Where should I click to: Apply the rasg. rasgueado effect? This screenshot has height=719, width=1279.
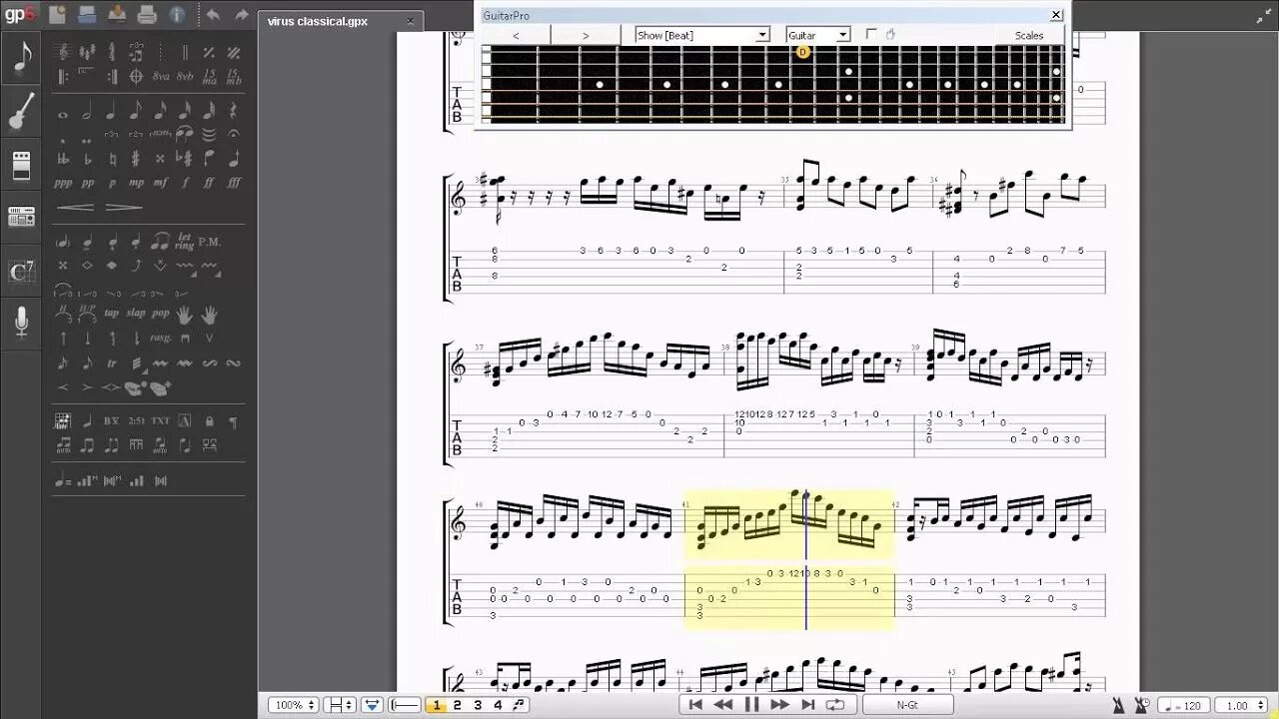point(161,338)
